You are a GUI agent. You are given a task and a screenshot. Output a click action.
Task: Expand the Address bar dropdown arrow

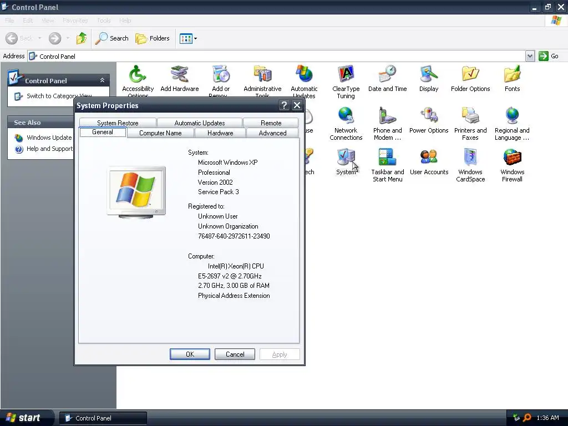click(530, 56)
